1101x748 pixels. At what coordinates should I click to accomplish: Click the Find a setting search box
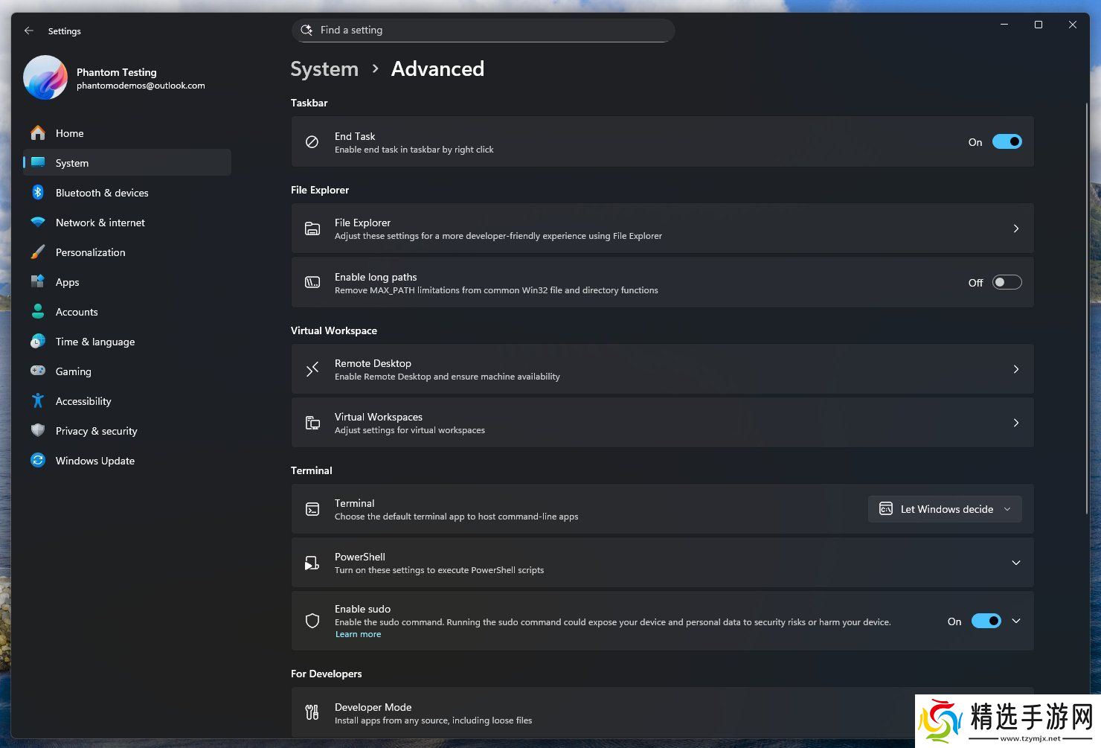click(x=484, y=31)
